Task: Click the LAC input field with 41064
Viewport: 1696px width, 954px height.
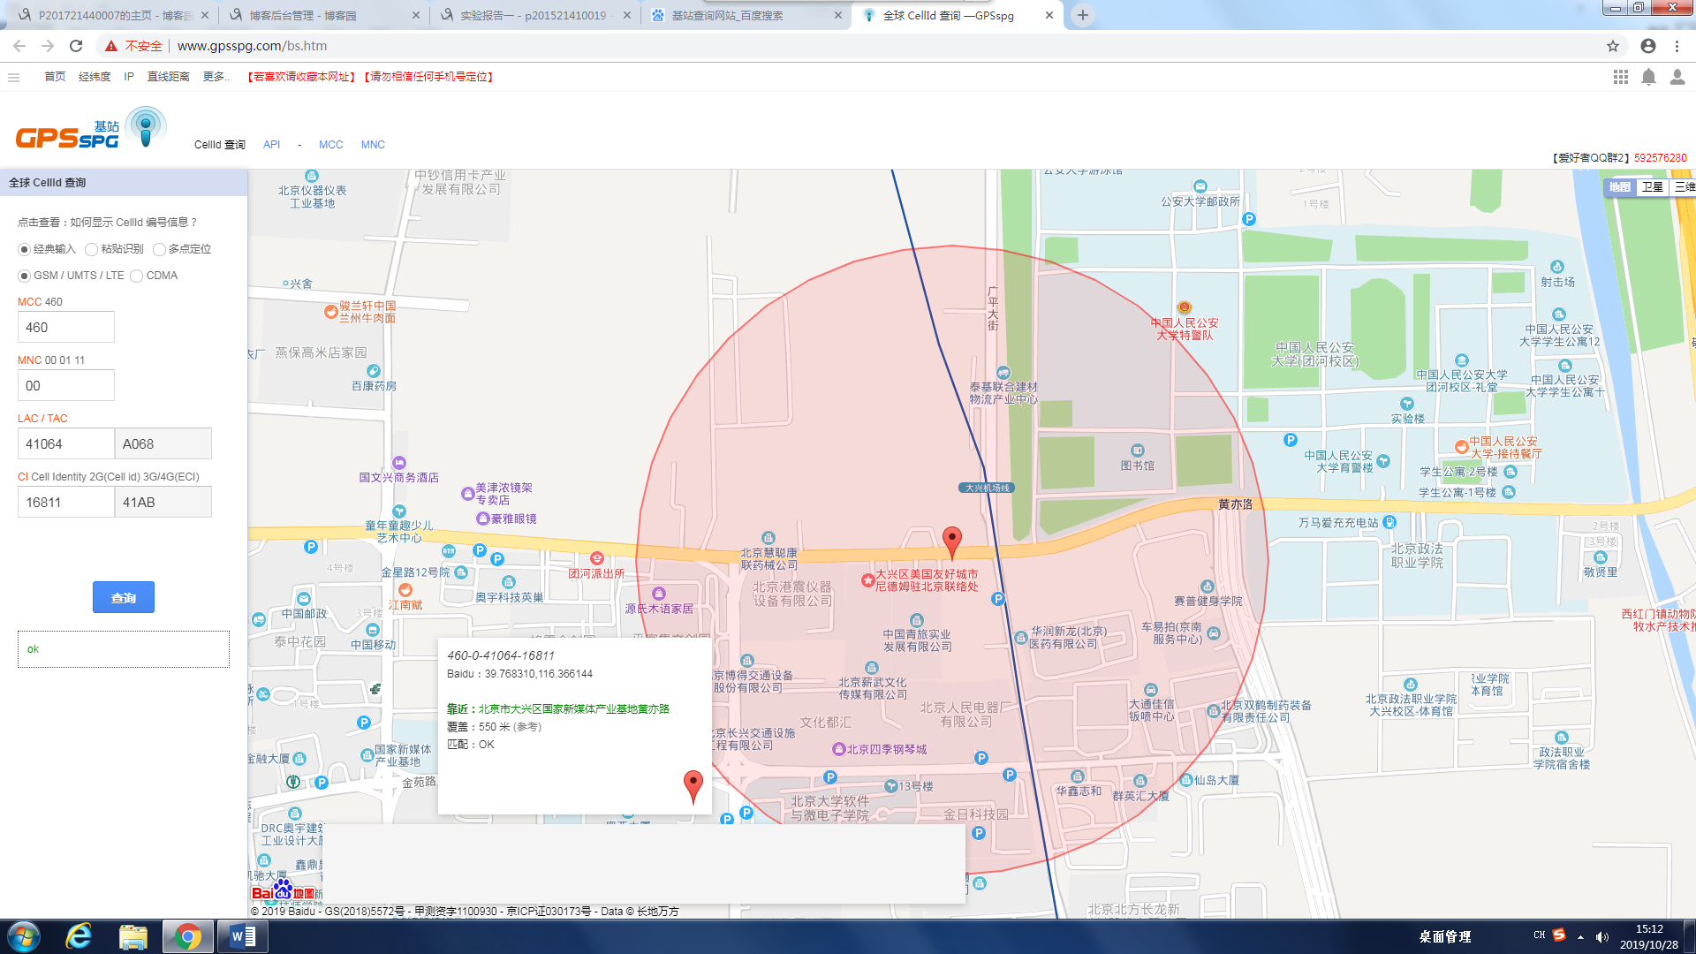Action: tap(65, 443)
